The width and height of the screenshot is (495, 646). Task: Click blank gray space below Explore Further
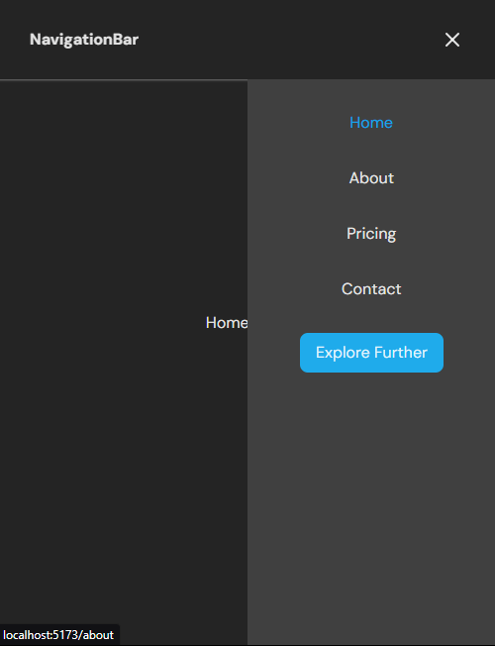[370, 494]
